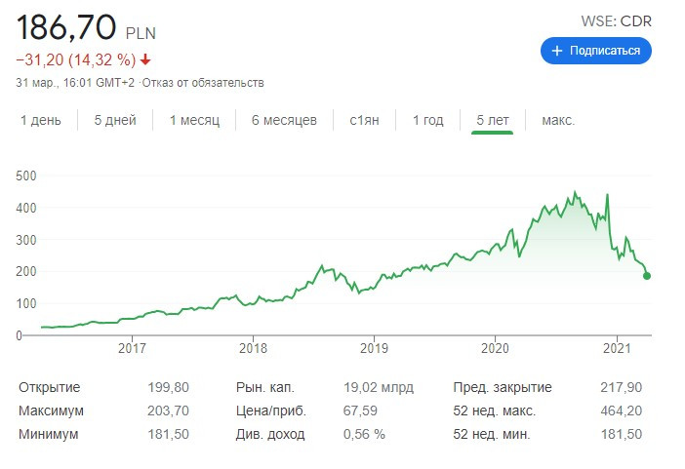Switch chart to 6 месяцев range
This screenshot has height=469, width=685.
coord(284,120)
